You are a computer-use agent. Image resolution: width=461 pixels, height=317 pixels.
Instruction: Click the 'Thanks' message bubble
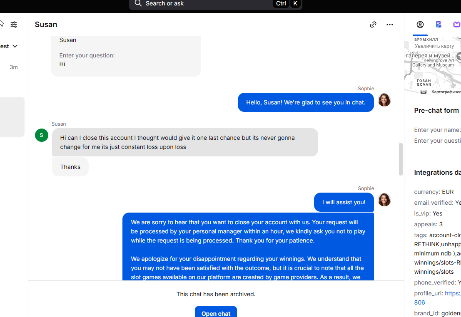click(70, 167)
